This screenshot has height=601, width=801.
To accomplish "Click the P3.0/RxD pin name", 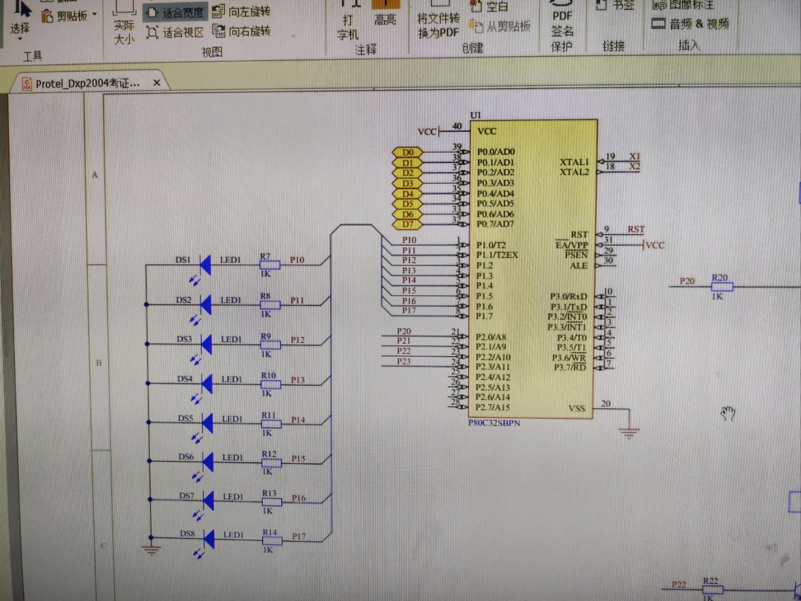I will [568, 296].
